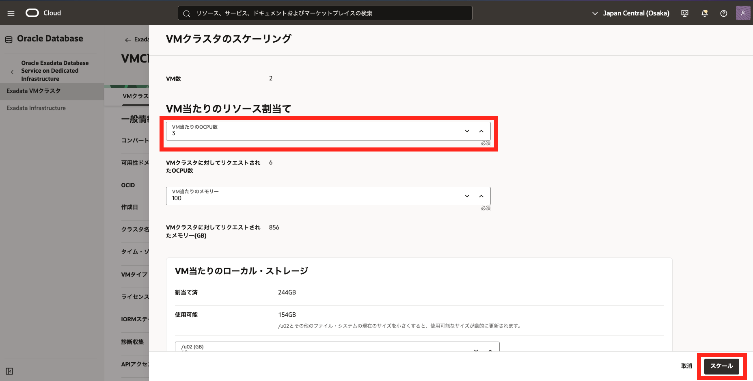The width and height of the screenshot is (753, 381).
Task: Open the hamburger navigation menu
Action: (x=11, y=13)
